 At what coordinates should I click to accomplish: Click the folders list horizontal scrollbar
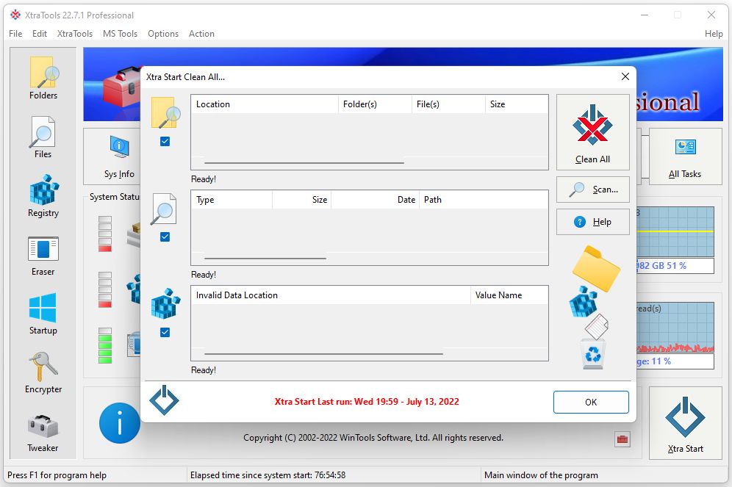[x=304, y=163]
